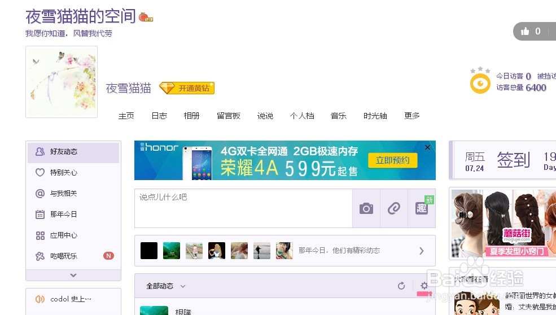This screenshot has width=556, height=315.
Task: Open the 时光轴 tab
Action: pos(375,116)
